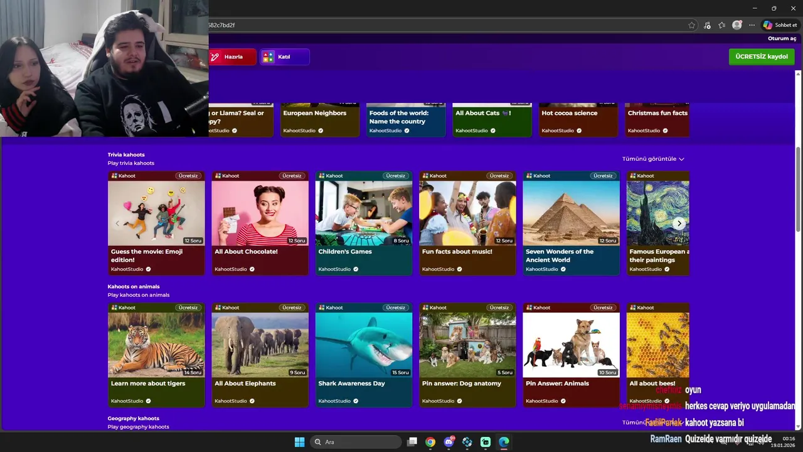Open the Christmas fun facts kahoot
Image resolution: width=803 pixels, height=452 pixels.
(x=657, y=113)
